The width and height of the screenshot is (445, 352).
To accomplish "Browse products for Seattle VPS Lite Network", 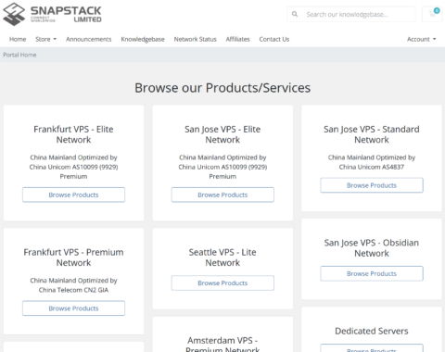I will [222, 283].
